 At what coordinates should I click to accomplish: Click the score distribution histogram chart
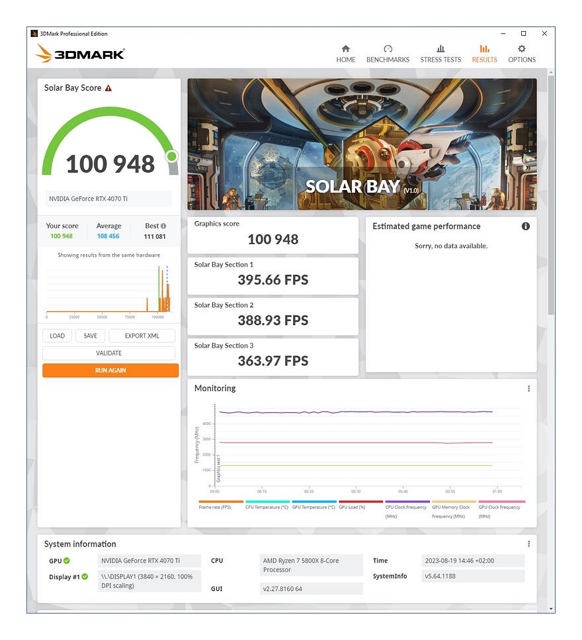108,291
